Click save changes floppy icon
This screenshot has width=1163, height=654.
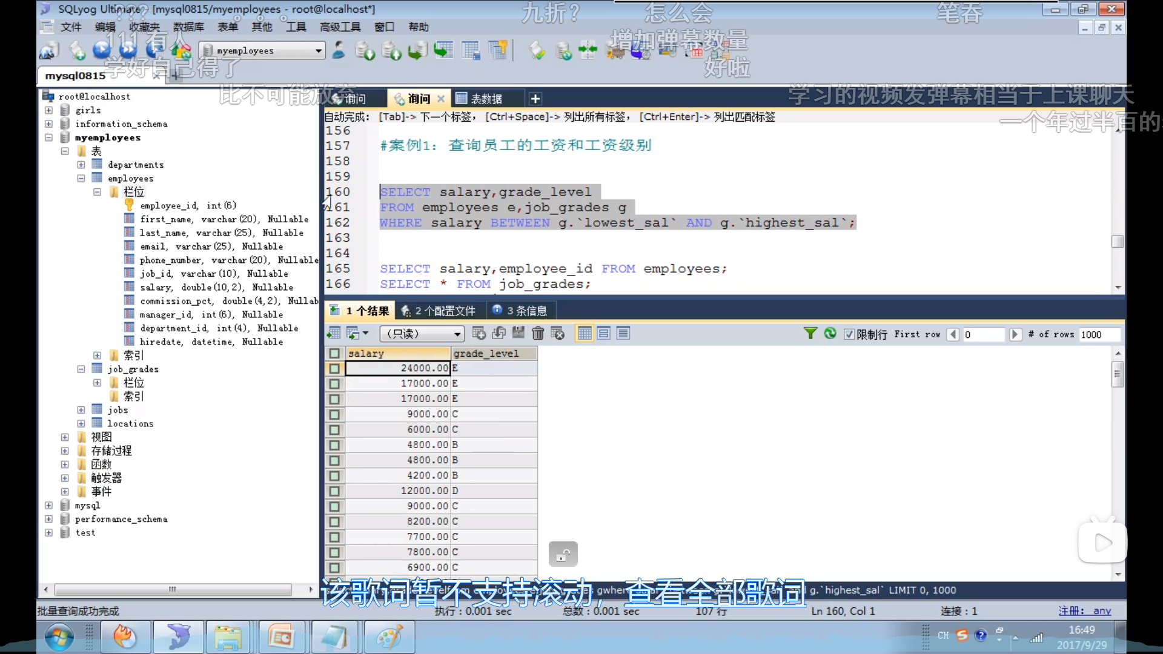(519, 334)
